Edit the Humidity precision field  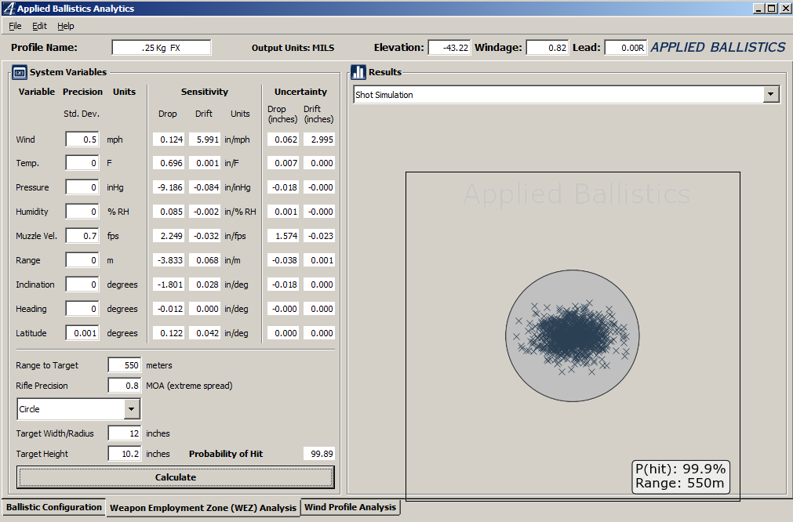coord(82,212)
